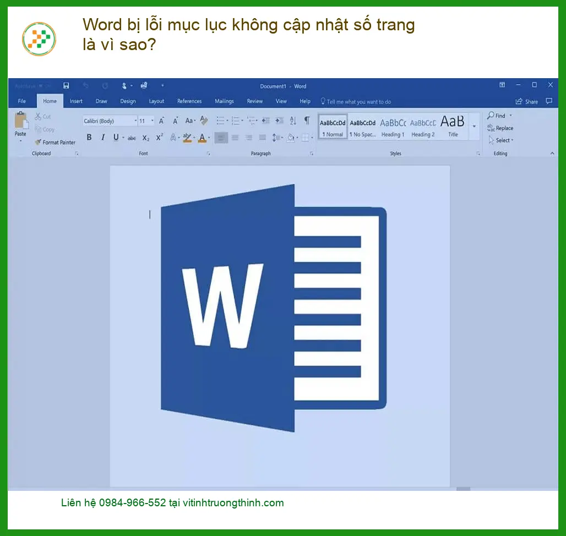This screenshot has width=566, height=536.
Task: Switch to the Draw tab
Action: tap(101, 101)
